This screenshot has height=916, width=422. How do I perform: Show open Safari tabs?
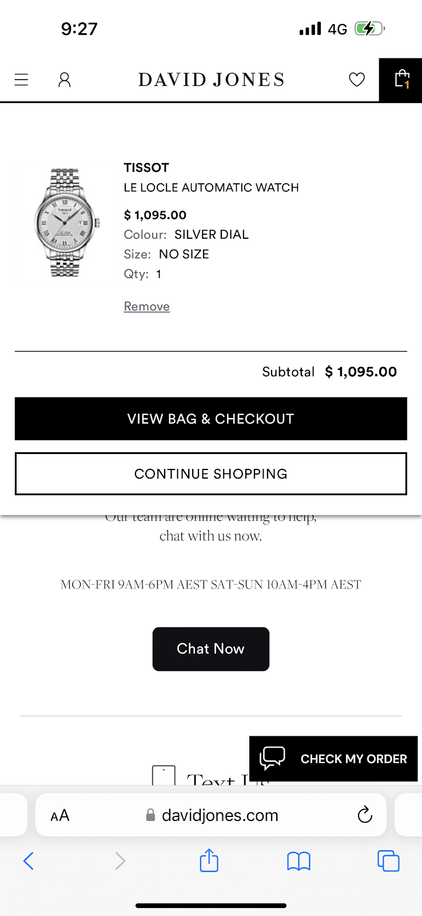pos(388,860)
